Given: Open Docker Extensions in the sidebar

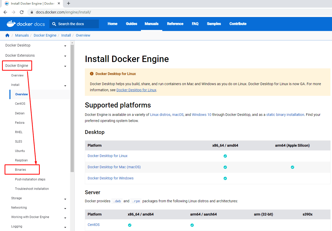Looking at the screenshot, I should pos(20,55).
